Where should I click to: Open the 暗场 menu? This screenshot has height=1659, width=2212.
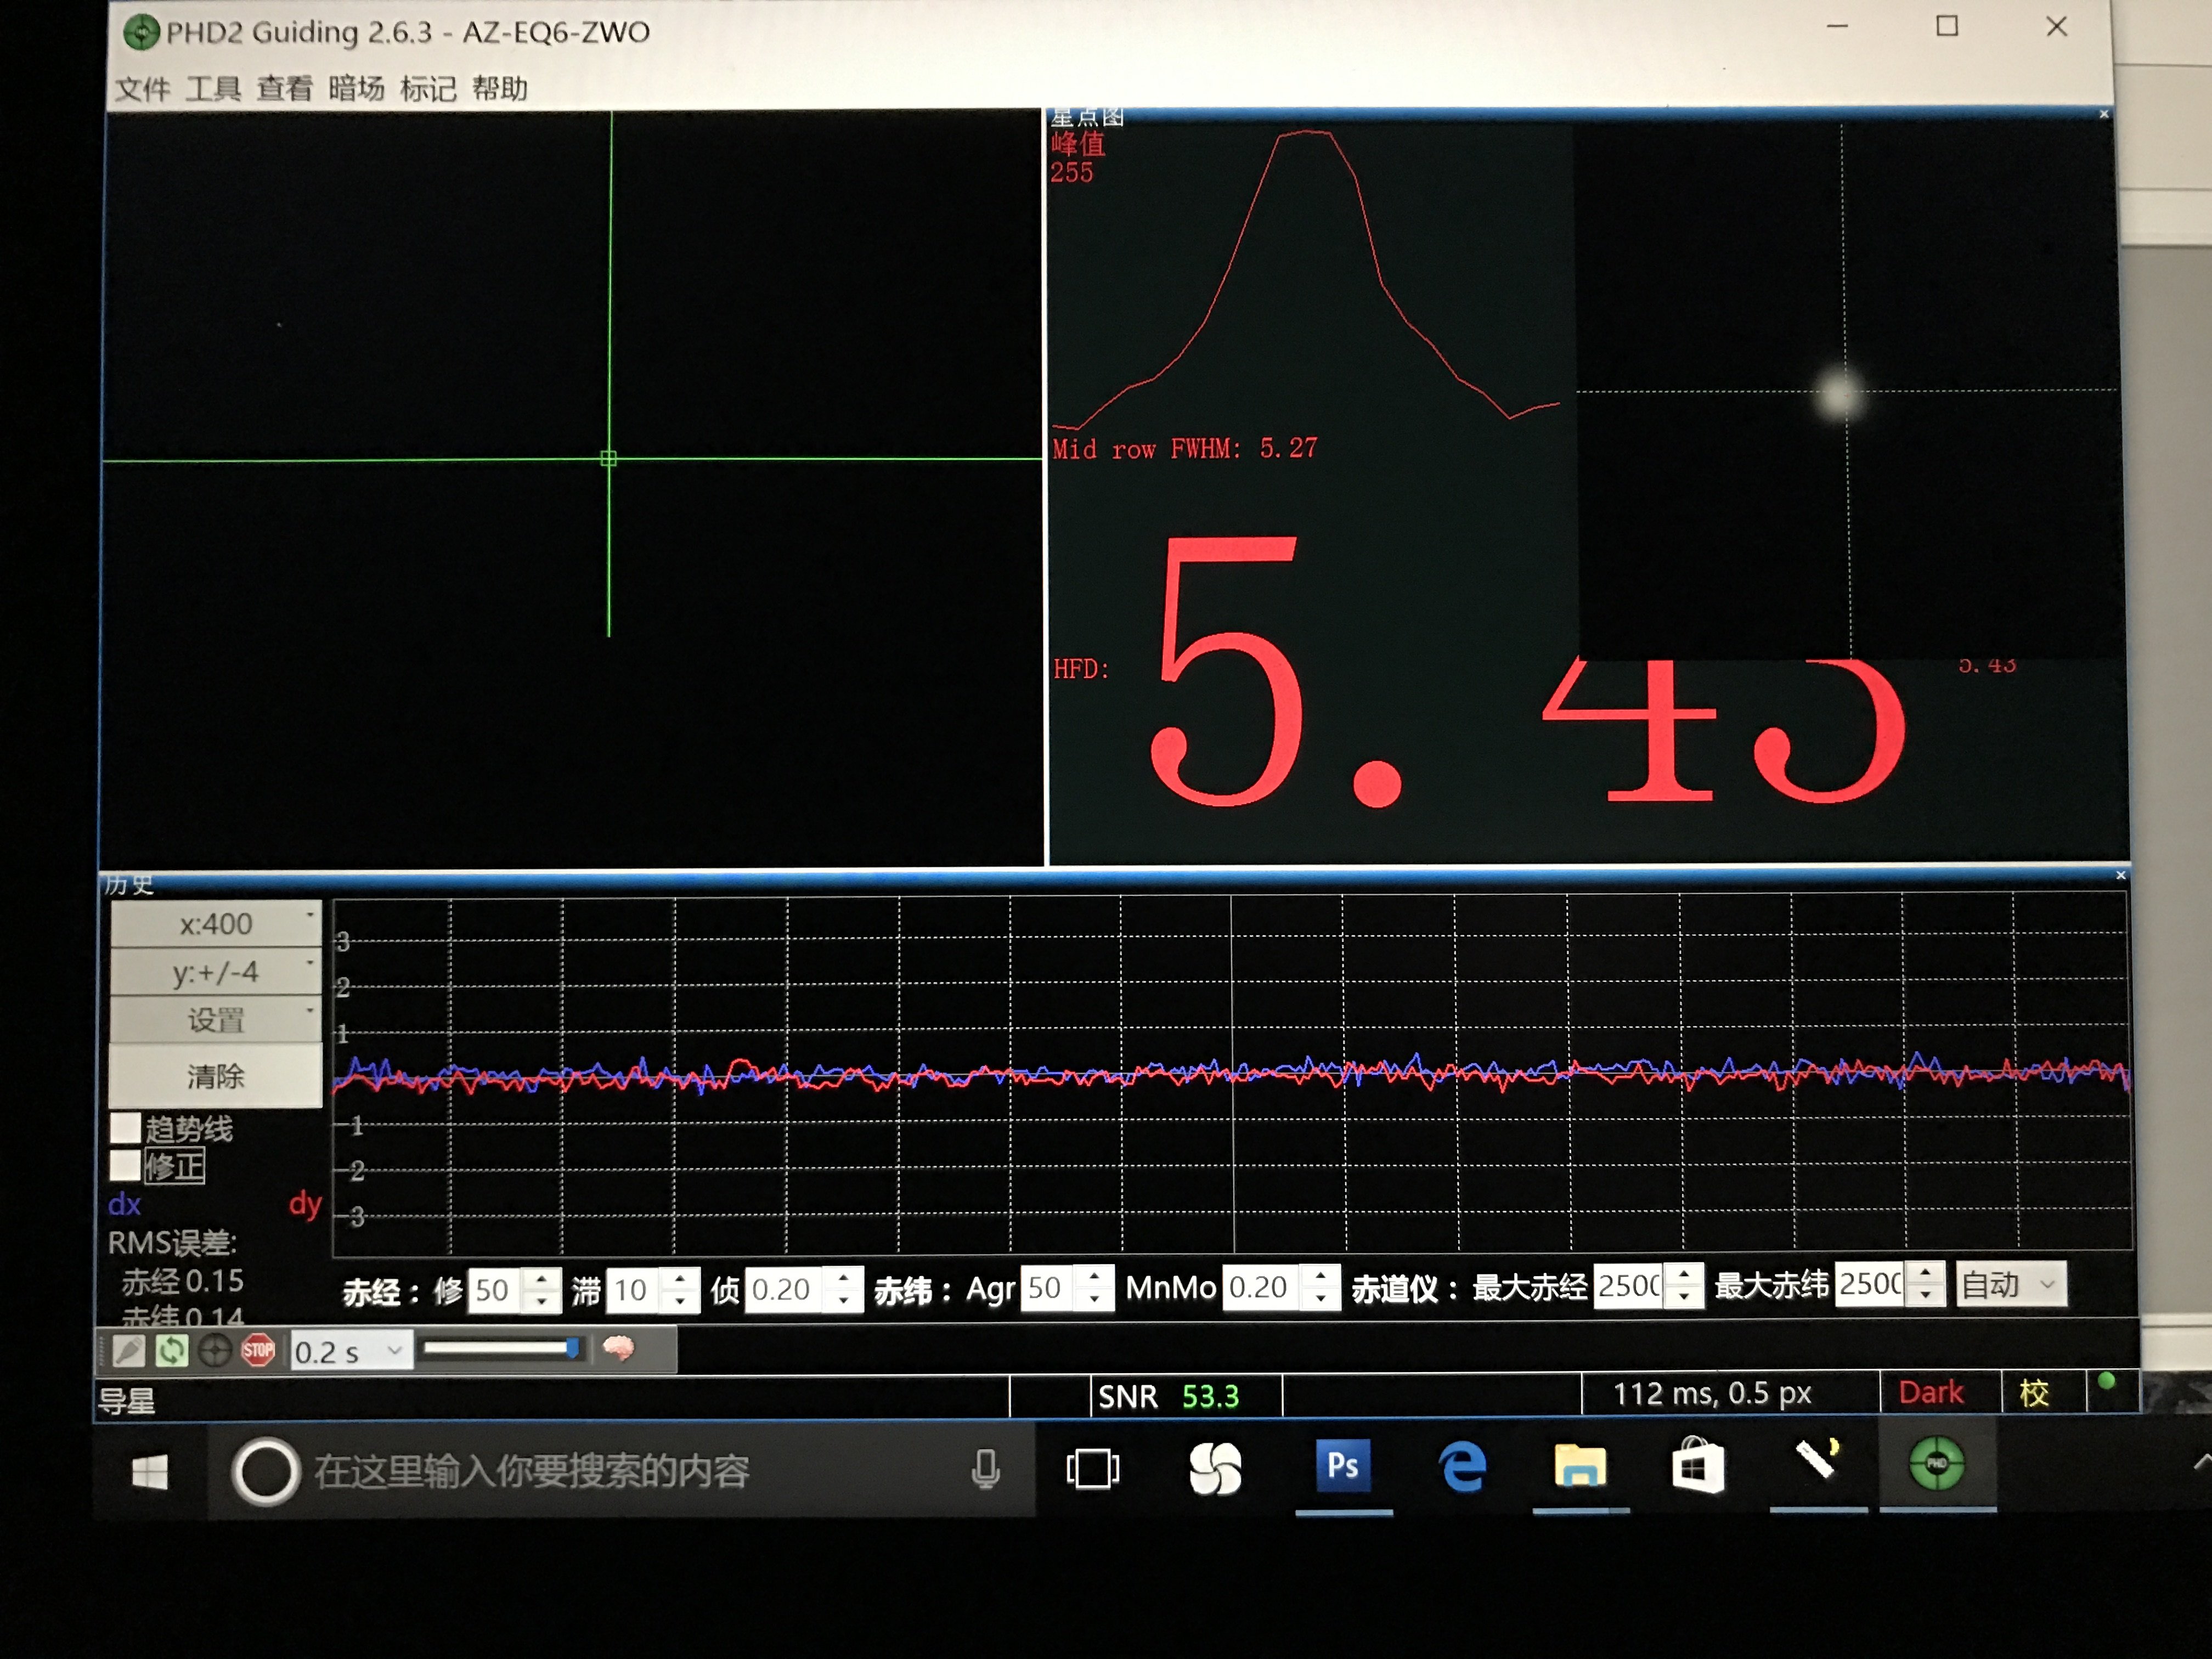pyautogui.click(x=356, y=90)
